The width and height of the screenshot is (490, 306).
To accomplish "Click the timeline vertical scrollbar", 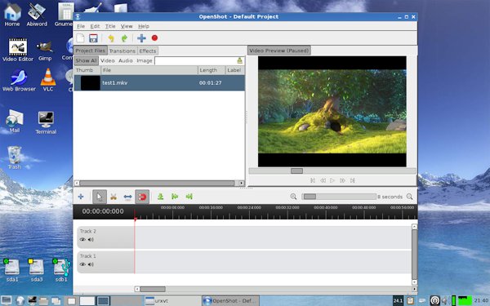I will (414, 255).
